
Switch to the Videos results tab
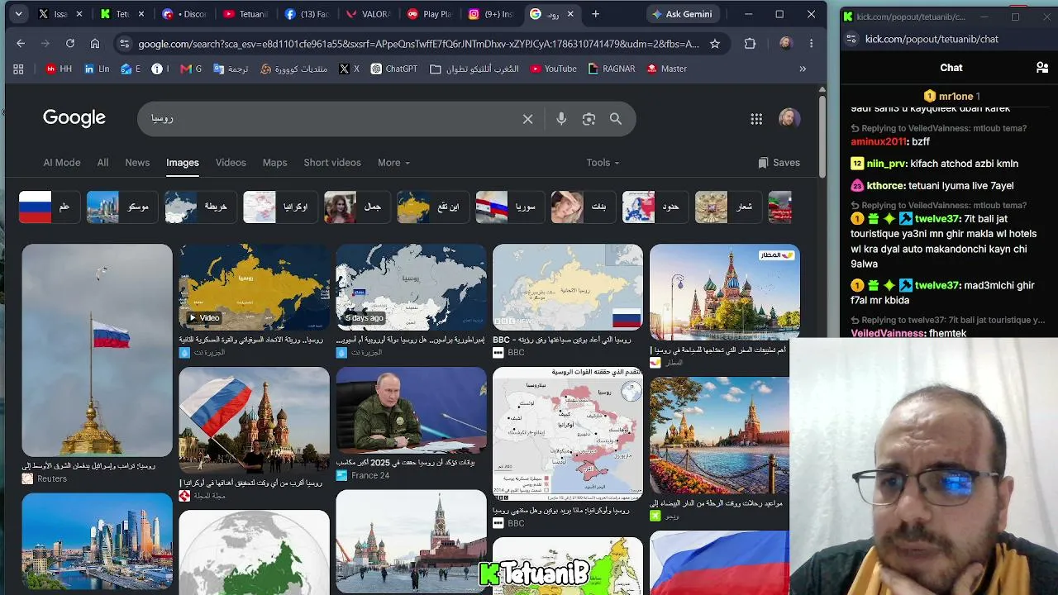(231, 163)
